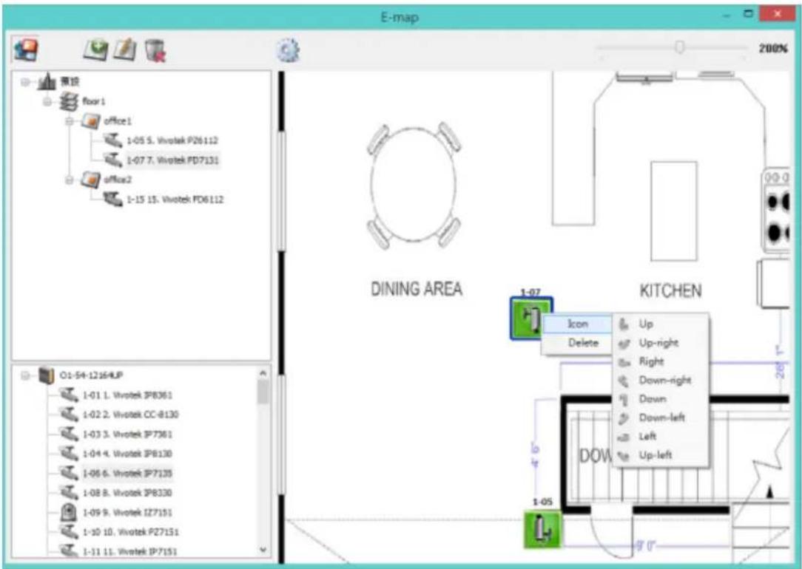Click the 1-07 label above camera icon

click(530, 292)
